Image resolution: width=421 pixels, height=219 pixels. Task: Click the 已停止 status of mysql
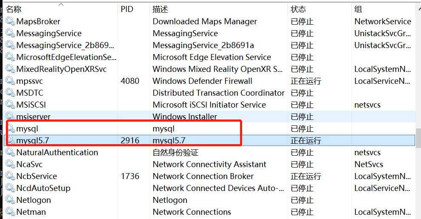(302, 128)
